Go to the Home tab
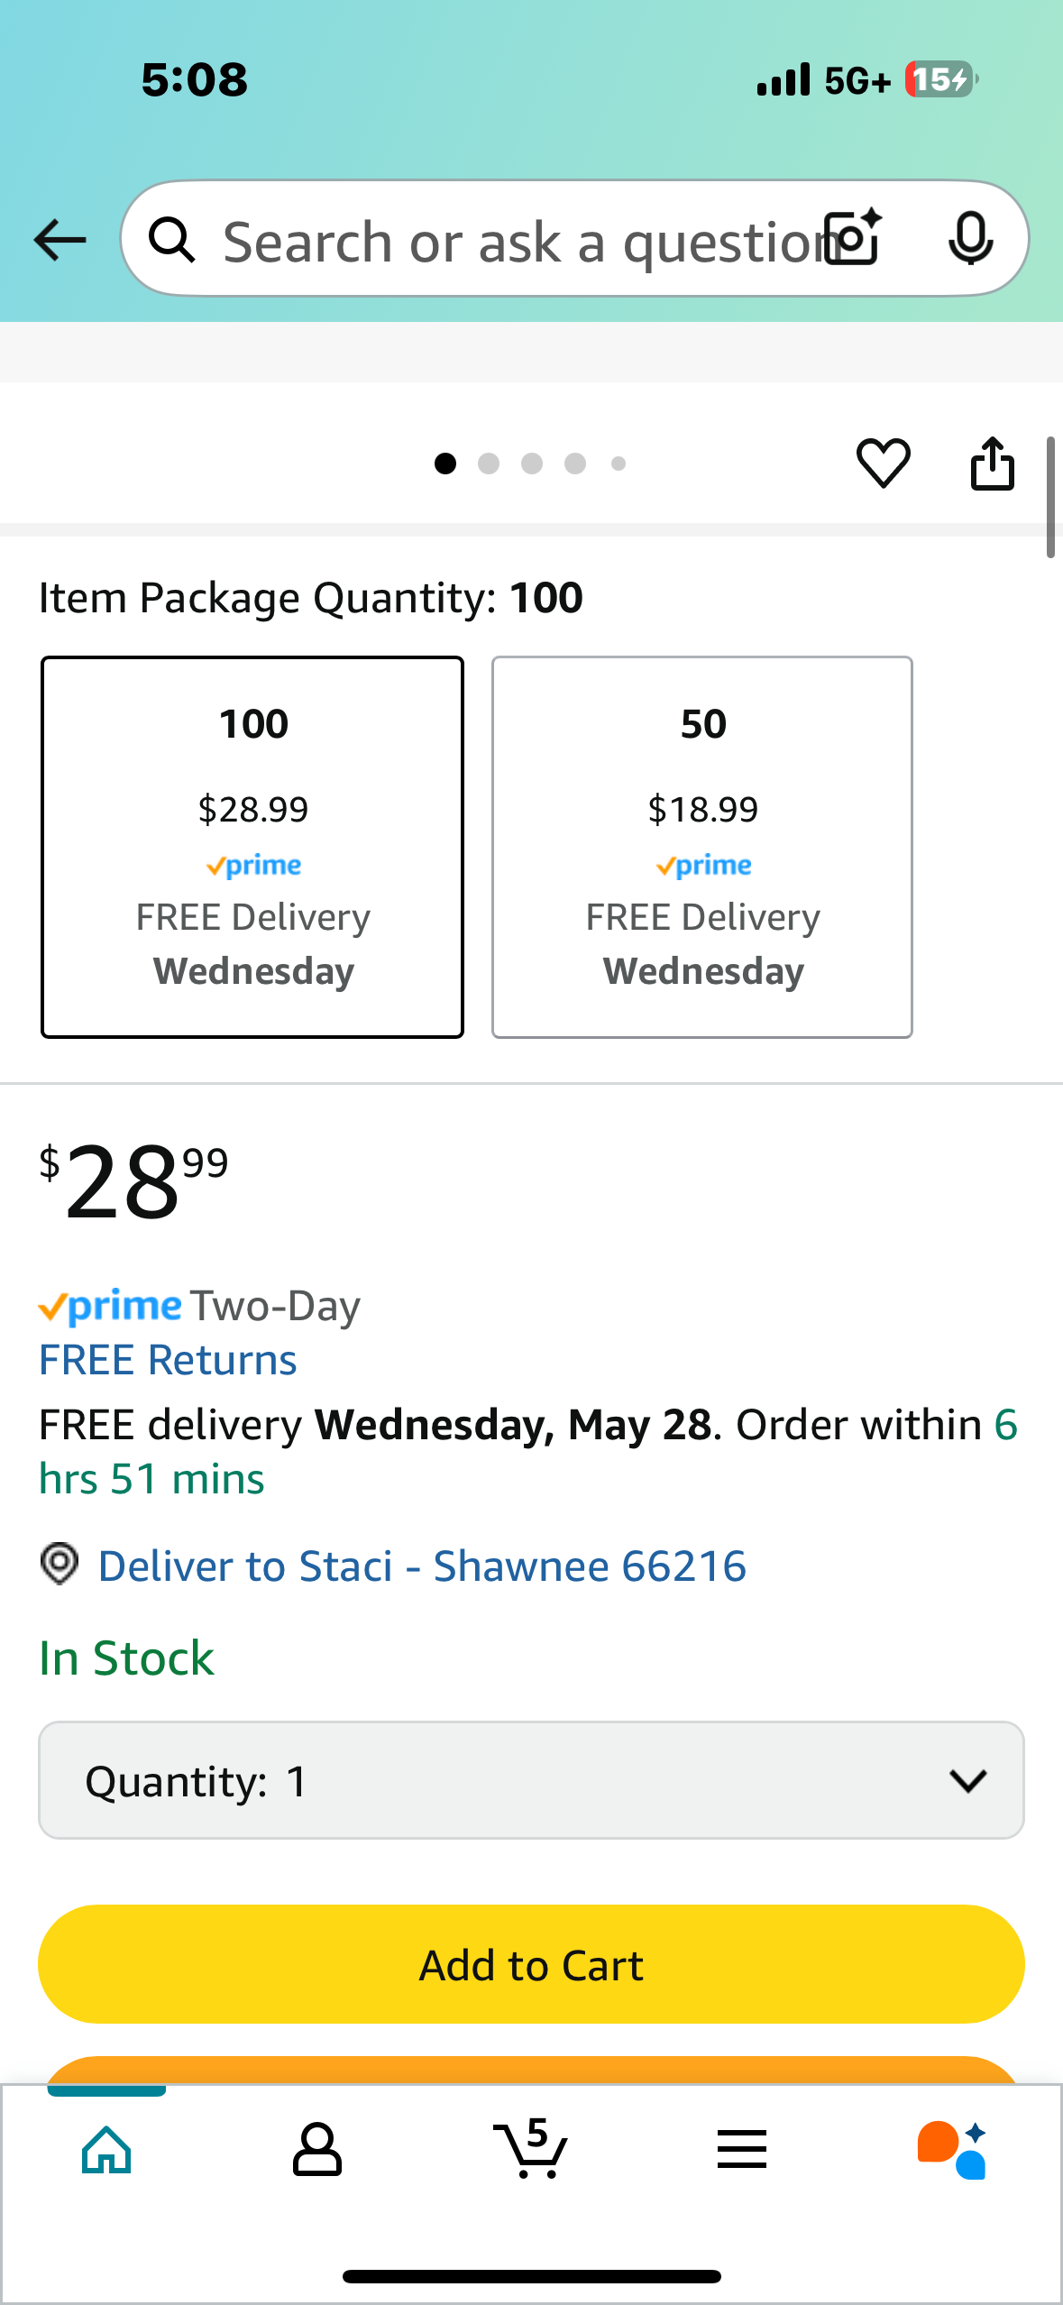 tap(106, 2149)
